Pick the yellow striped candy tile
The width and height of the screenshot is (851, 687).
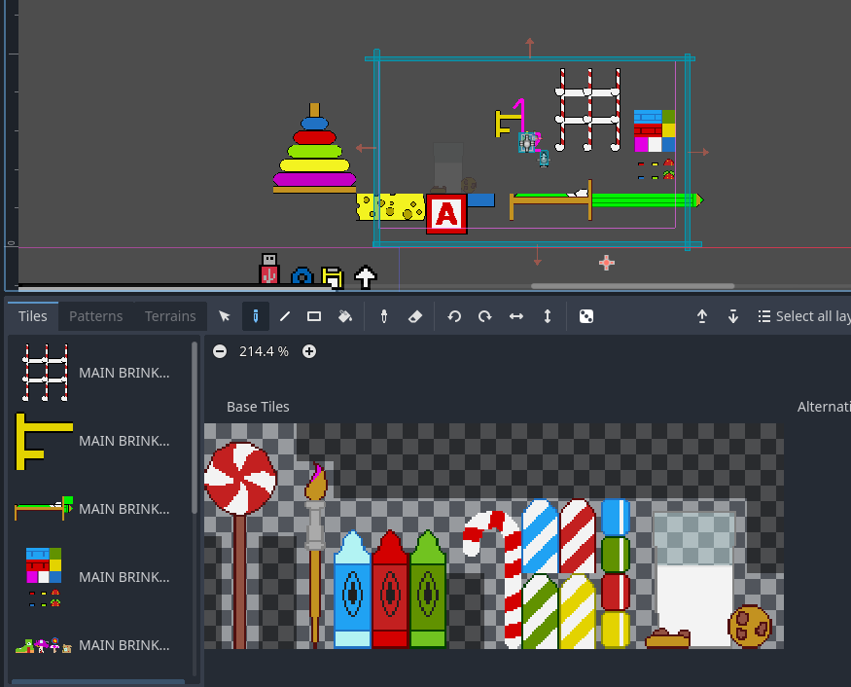[x=578, y=611]
